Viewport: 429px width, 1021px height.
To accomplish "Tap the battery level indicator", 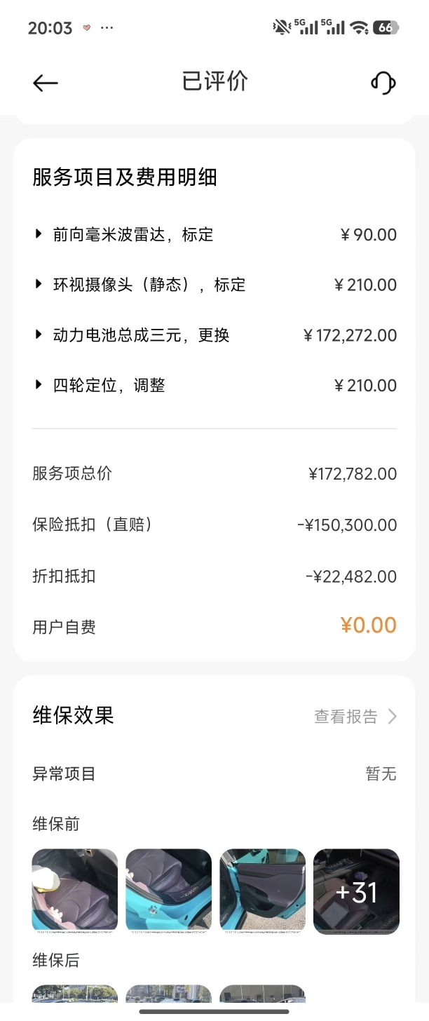I will (x=386, y=27).
